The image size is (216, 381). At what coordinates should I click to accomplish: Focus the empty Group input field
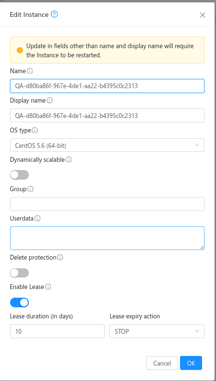tap(107, 204)
